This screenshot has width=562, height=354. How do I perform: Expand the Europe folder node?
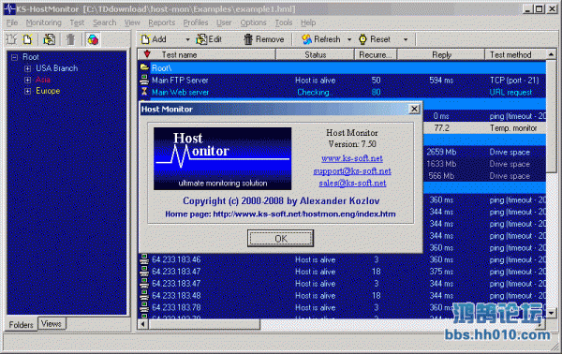click(27, 91)
